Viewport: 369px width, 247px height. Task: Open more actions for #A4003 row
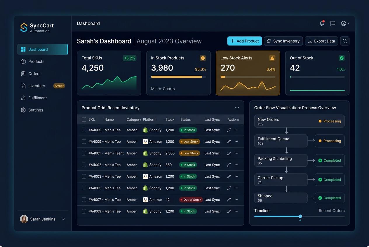point(236,177)
